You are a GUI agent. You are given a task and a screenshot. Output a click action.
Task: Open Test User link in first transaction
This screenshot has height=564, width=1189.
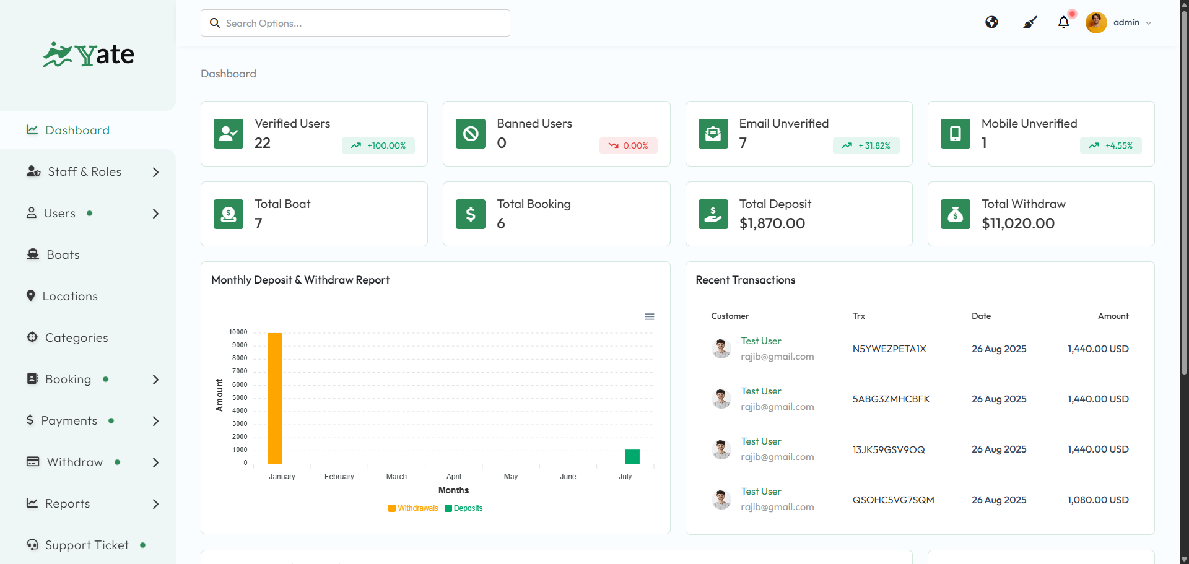[760, 341]
